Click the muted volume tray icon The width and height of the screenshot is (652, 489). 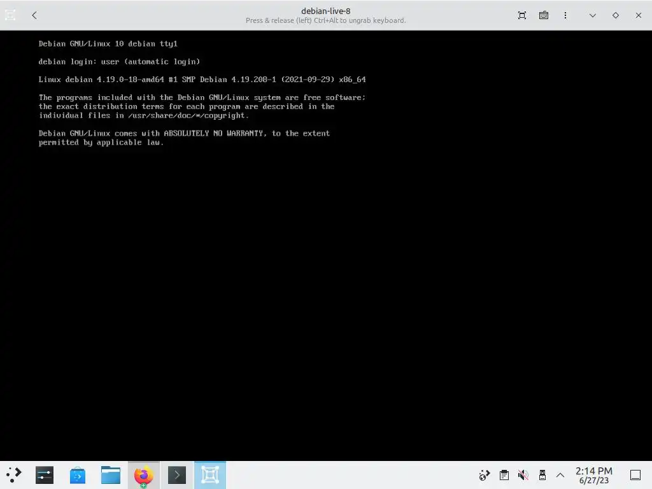coord(523,475)
